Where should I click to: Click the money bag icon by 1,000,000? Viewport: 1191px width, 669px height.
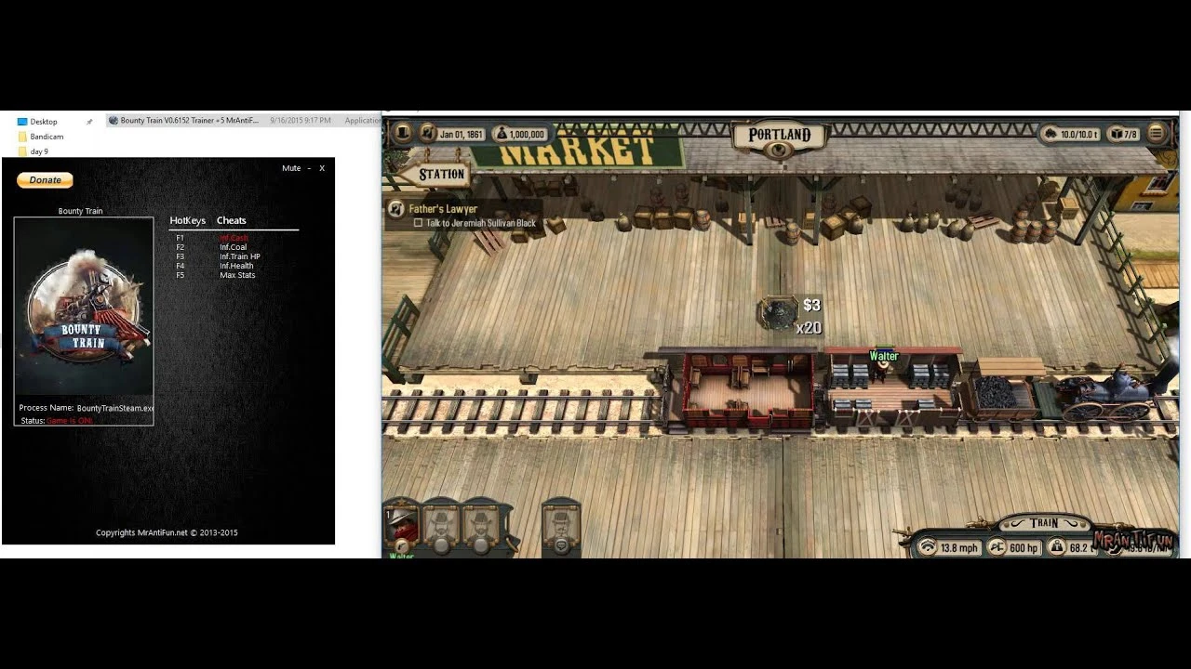[500, 134]
